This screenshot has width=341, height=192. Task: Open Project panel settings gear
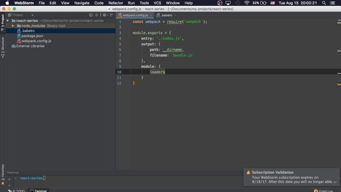click(x=105, y=15)
